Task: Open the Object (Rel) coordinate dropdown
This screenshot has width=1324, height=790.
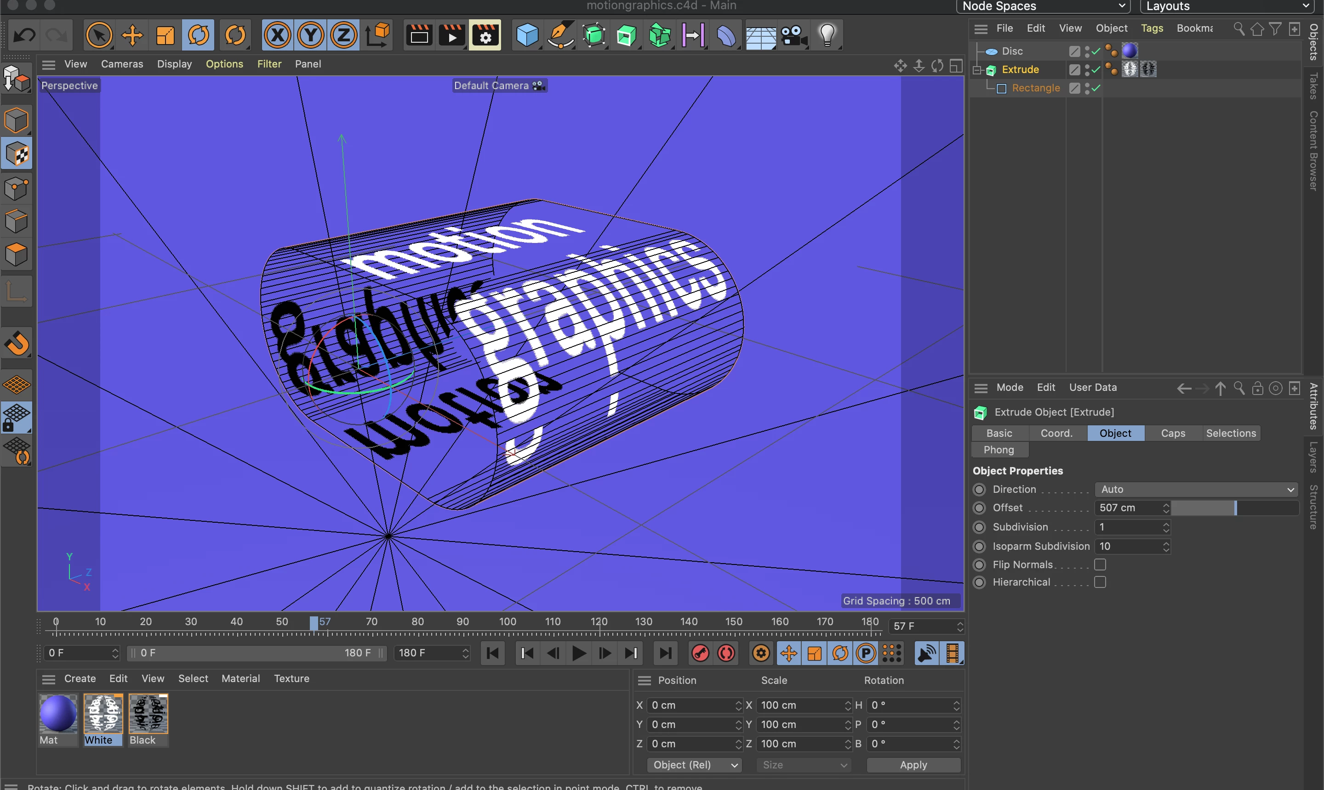Action: (695, 764)
